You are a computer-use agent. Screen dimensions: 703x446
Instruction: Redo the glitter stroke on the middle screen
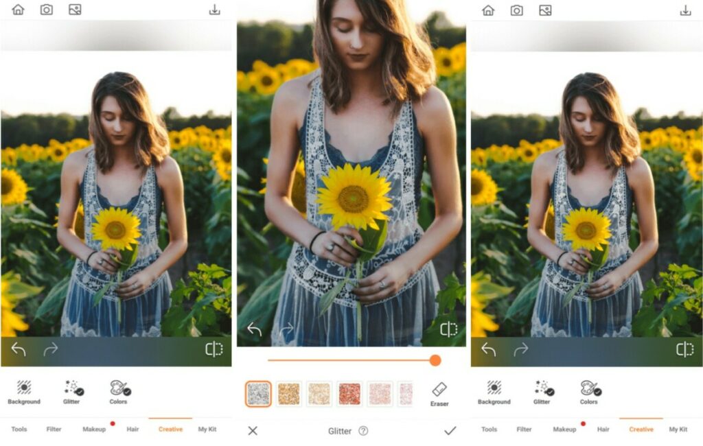click(x=286, y=329)
